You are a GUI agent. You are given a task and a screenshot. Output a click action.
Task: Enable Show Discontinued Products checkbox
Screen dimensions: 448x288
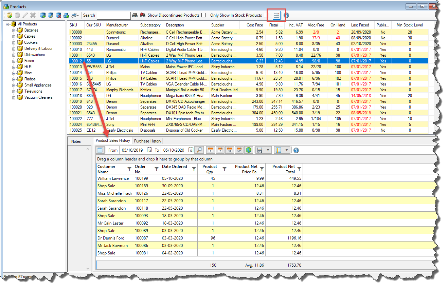pos(203,15)
